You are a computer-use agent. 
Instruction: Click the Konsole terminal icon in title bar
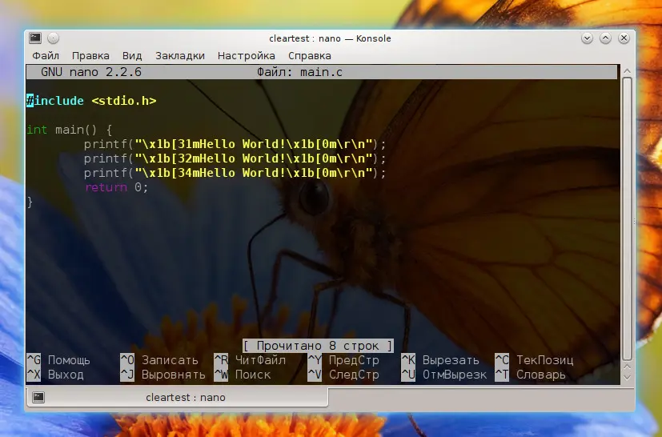tap(35, 38)
